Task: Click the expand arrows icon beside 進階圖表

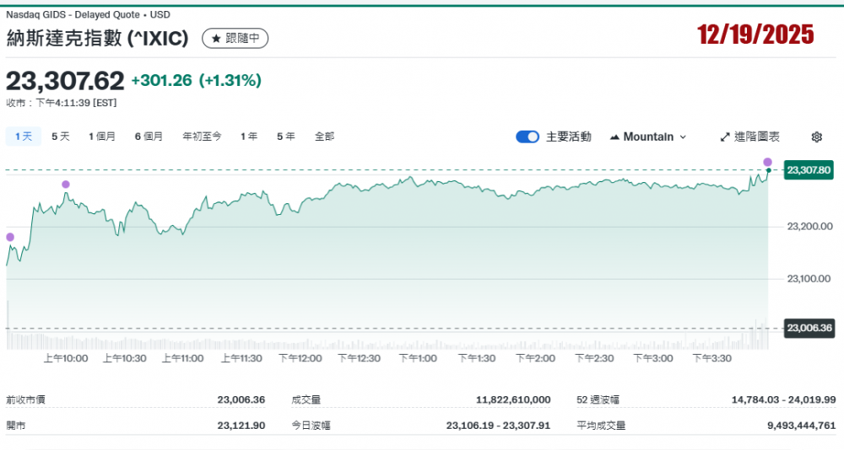Action: pos(725,137)
